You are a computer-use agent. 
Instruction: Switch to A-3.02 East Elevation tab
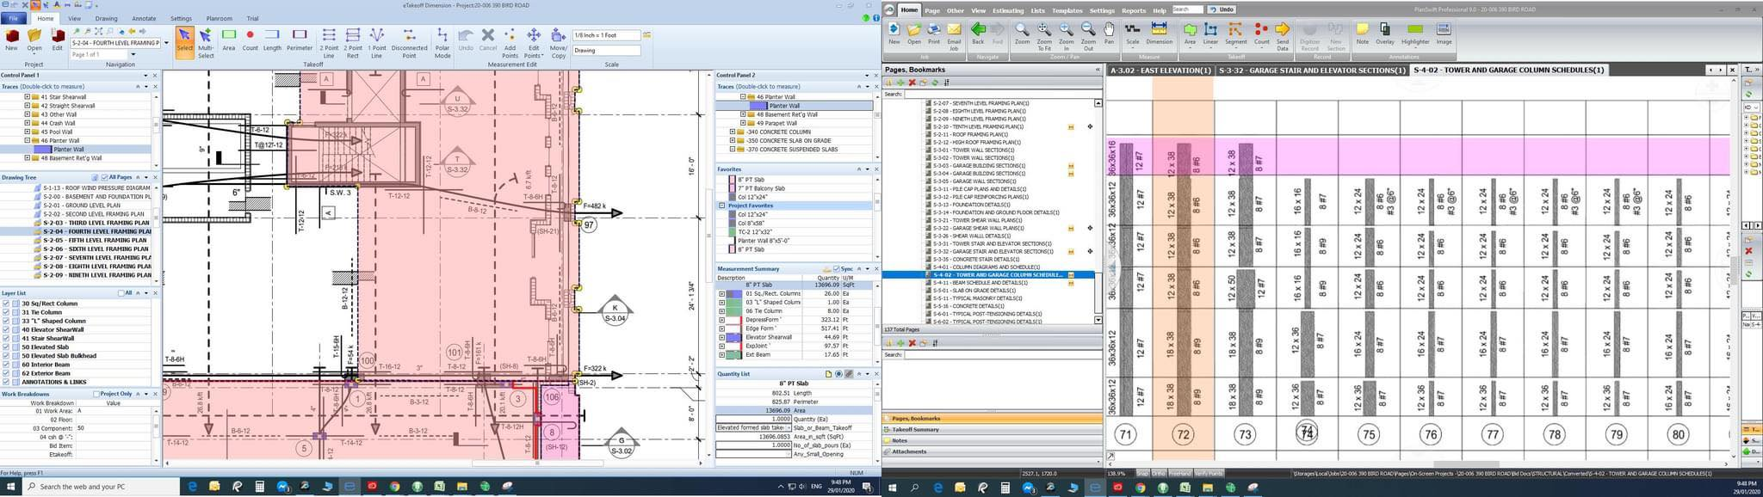1160,70
